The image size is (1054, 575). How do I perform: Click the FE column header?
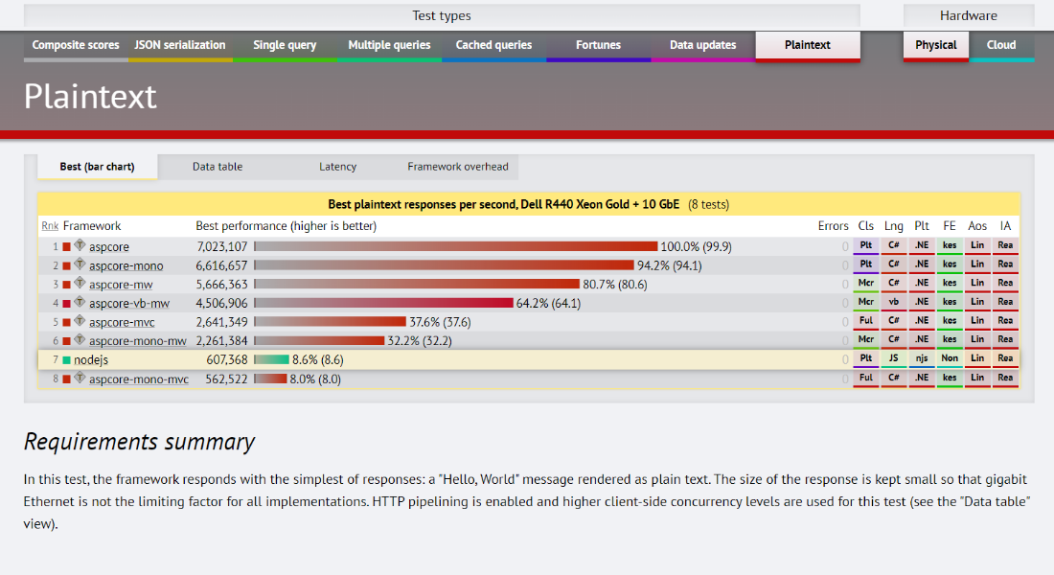click(950, 226)
